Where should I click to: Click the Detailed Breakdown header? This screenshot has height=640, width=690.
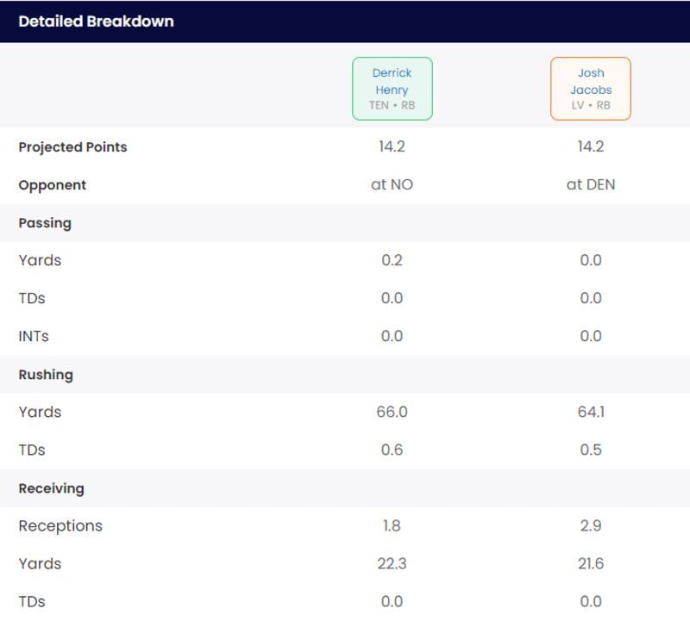click(96, 22)
